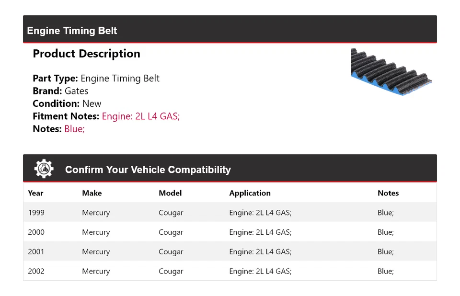This screenshot has height=296, width=460.
Task: Click the Engine Timing Belt header
Action: (72, 31)
